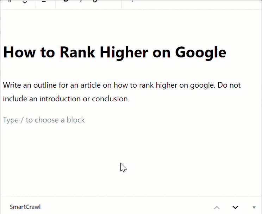Click the 'How to Rank Higher on Google' title

[115, 52]
